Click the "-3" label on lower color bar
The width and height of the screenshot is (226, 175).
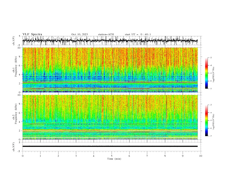coord(210,105)
